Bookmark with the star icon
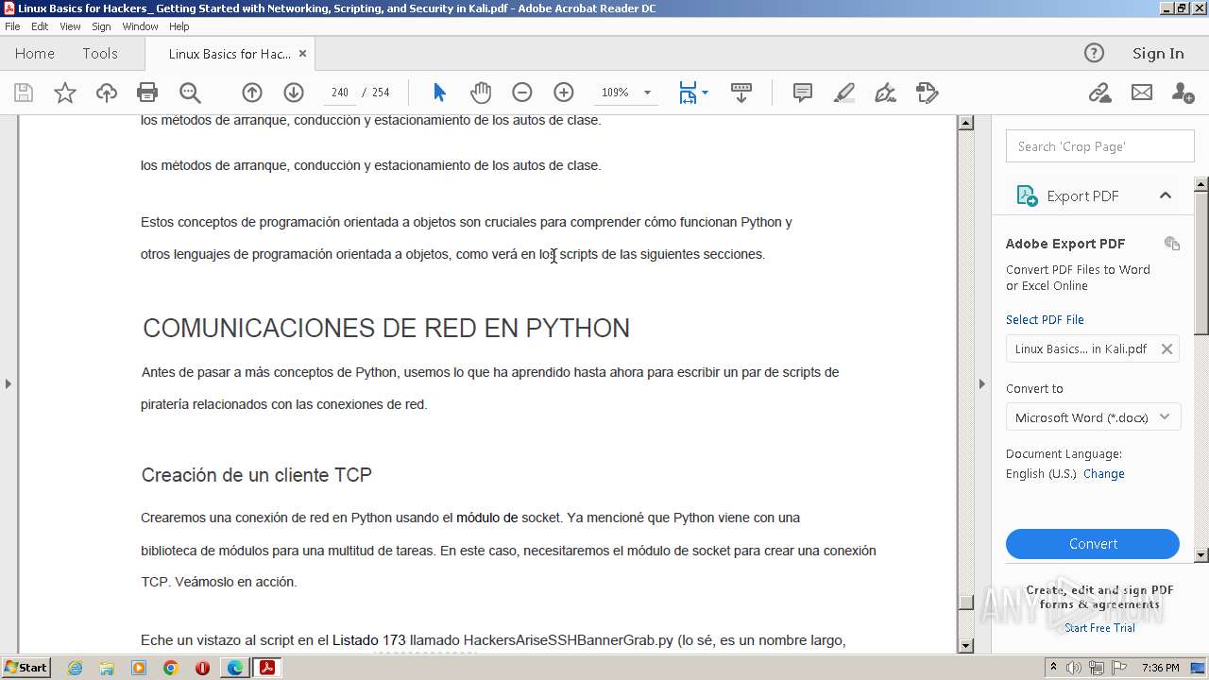 (64, 93)
